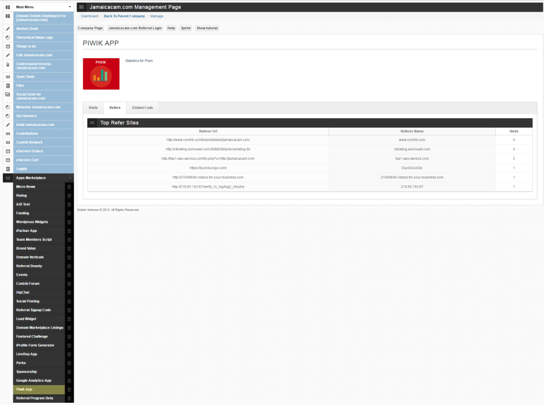The image size is (544, 405).
Task: Click the icon next to Files
Action: click(8, 85)
